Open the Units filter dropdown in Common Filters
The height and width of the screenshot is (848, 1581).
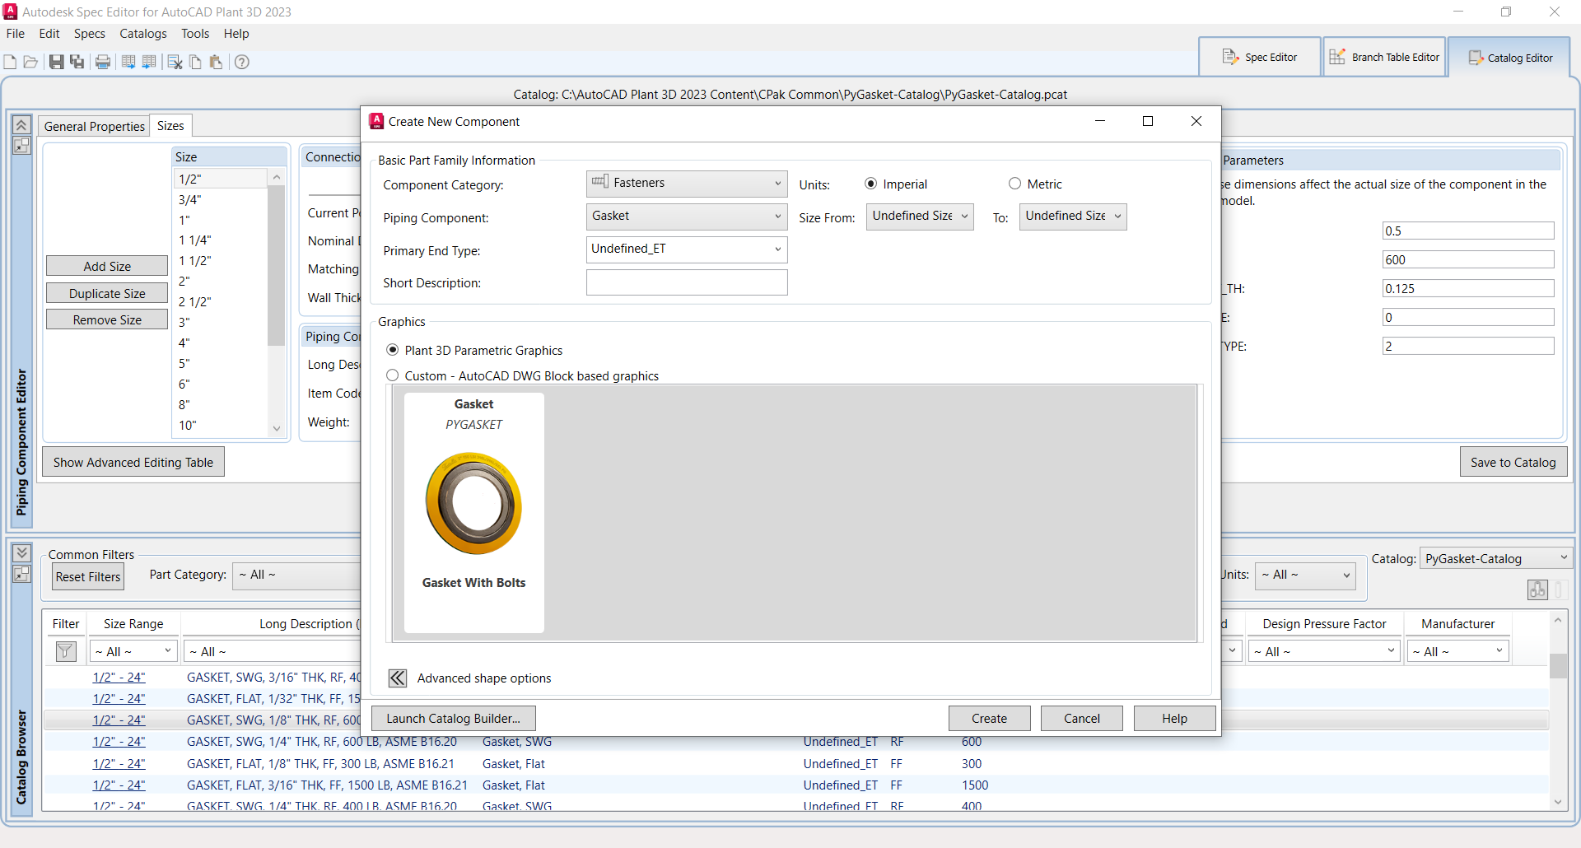[x=1306, y=575]
